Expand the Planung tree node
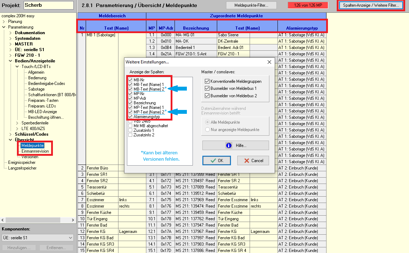Viewport: 409px width, 253px height. click(x=4, y=21)
